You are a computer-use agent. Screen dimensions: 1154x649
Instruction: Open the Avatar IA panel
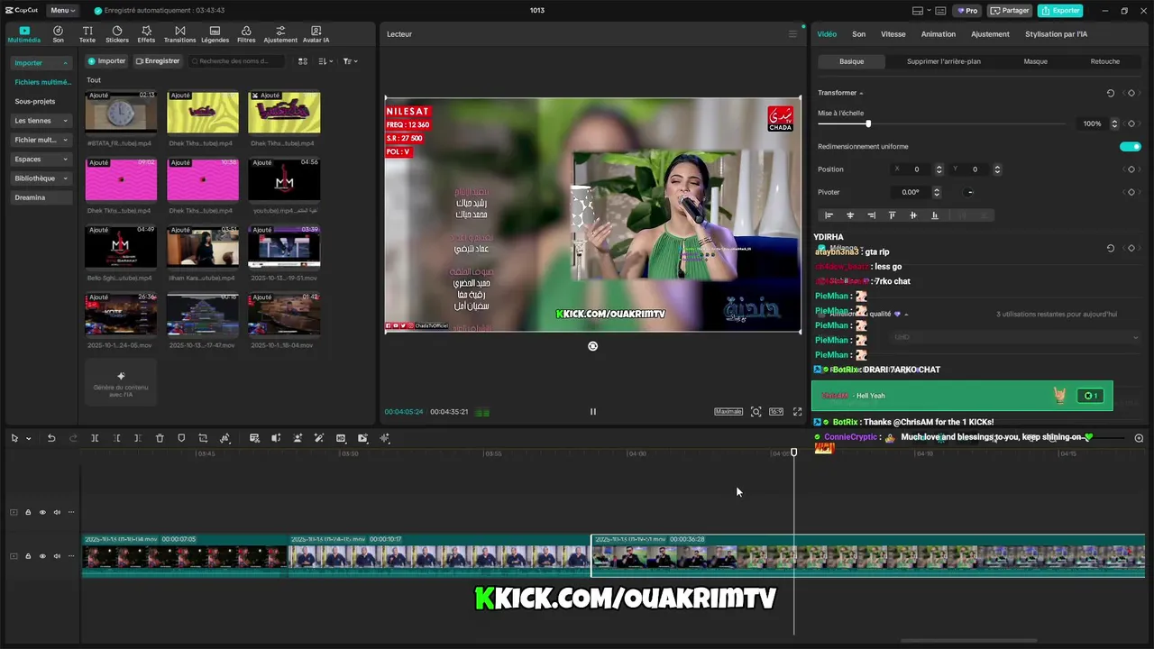pyautogui.click(x=316, y=34)
